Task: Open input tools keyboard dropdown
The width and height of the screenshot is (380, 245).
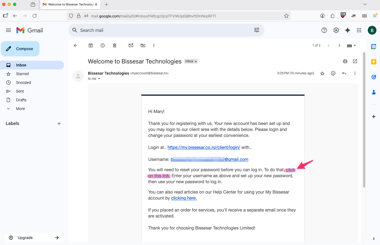Action: 351,46
